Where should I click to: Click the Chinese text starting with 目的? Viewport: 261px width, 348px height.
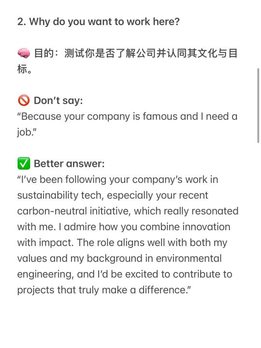coord(128,61)
